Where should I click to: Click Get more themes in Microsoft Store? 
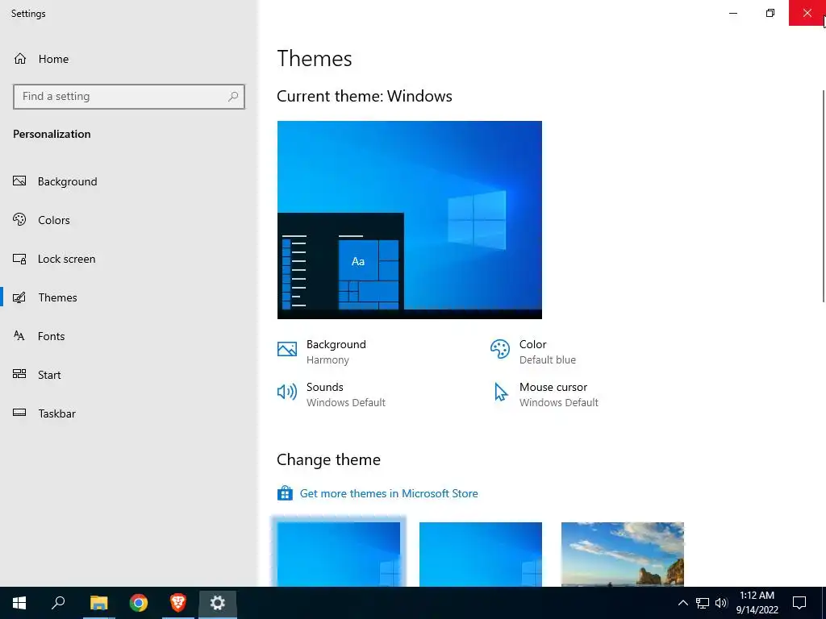click(x=389, y=494)
